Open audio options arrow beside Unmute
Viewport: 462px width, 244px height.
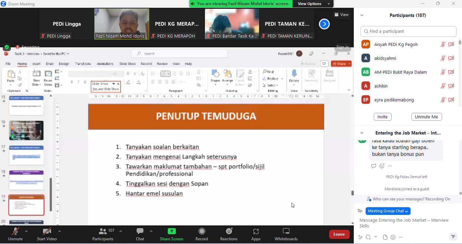coord(26,231)
